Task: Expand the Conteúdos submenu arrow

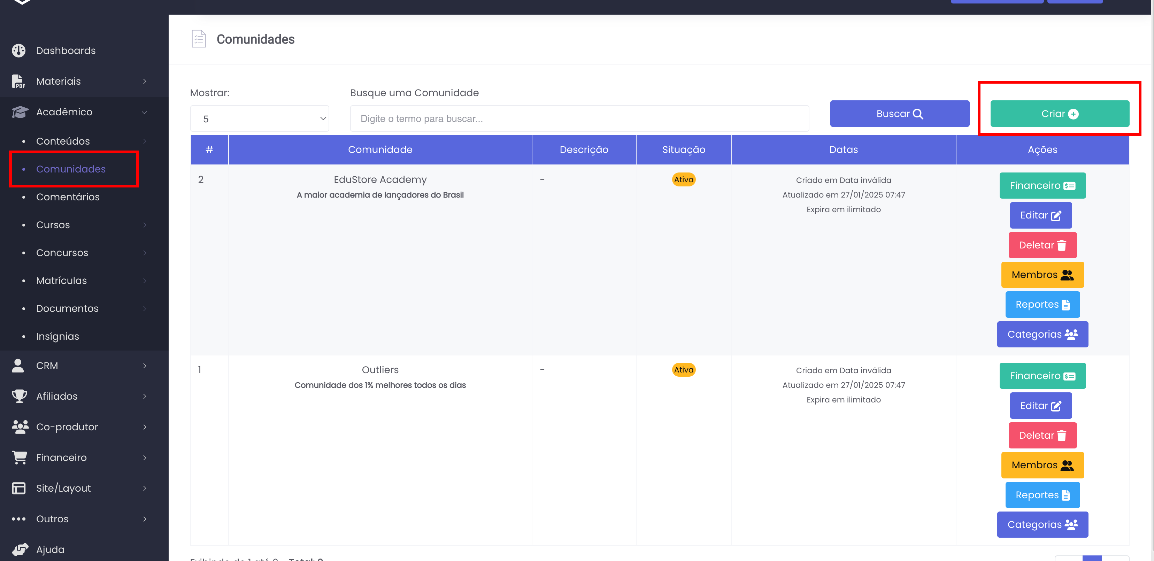Action: [145, 141]
